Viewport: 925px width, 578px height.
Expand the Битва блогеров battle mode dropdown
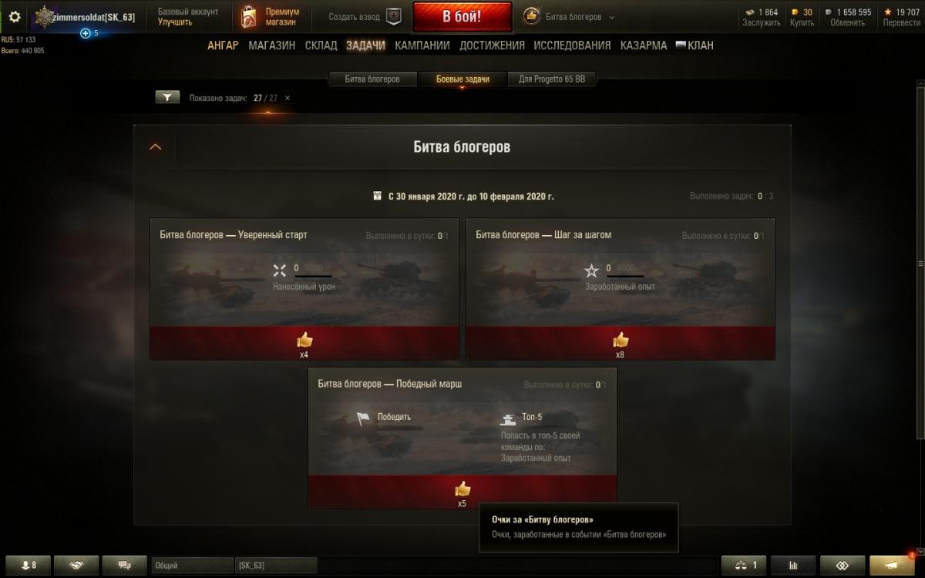(x=612, y=17)
